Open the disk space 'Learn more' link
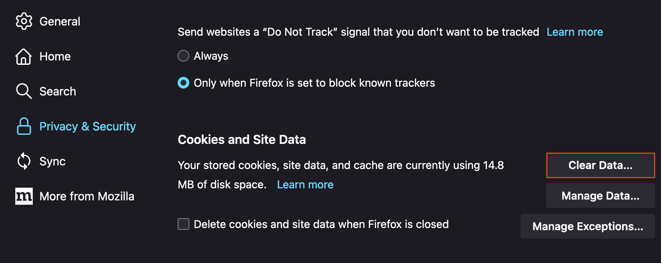Image resolution: width=661 pixels, height=263 pixels. pos(305,185)
